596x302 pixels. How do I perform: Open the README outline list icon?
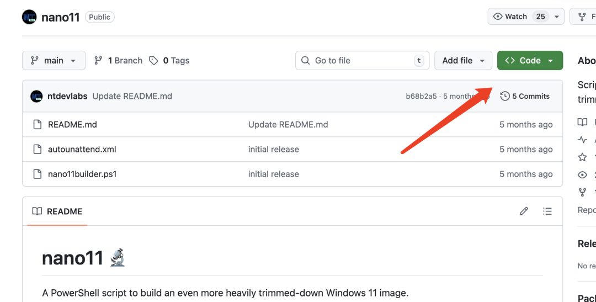(547, 211)
